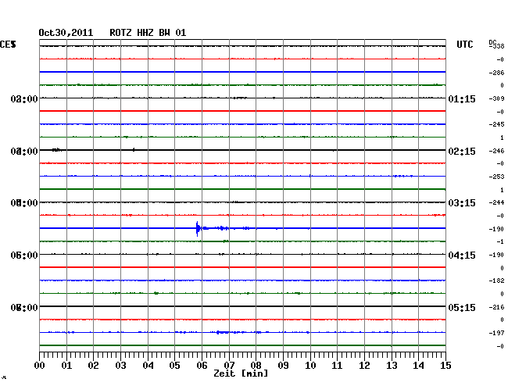Click the 15 minute axis label
Image resolution: width=508 pixels, height=386 pixels.
pos(445,366)
